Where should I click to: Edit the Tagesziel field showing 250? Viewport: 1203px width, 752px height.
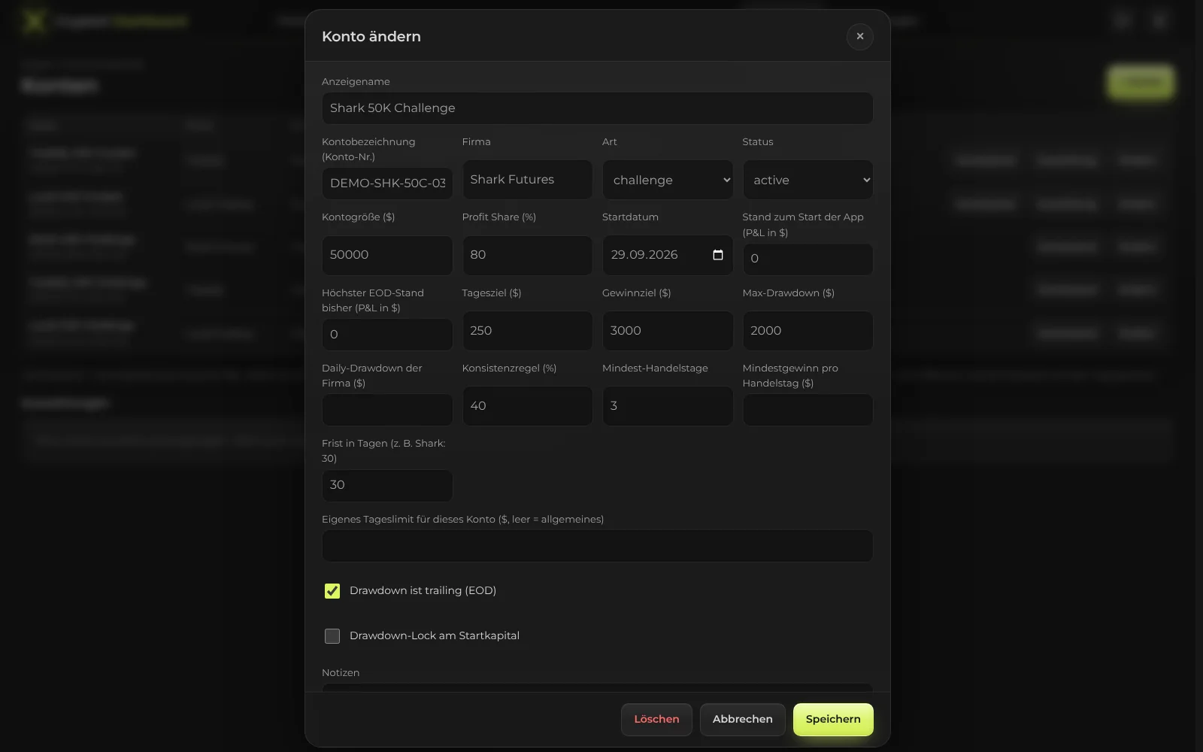click(x=527, y=331)
